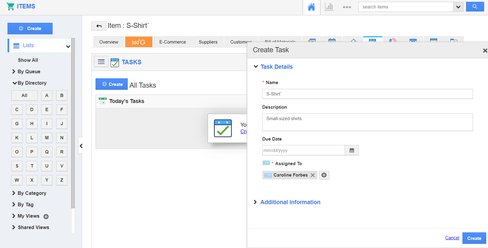
Task: Filter directory by letter Q
Action: [47, 152]
